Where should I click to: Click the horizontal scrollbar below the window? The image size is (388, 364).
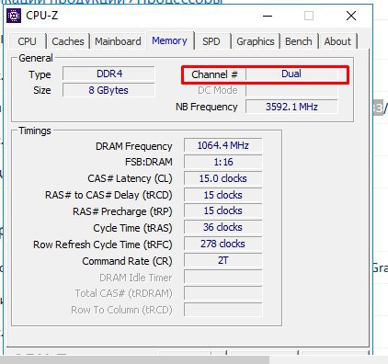pyautogui.click(x=135, y=360)
